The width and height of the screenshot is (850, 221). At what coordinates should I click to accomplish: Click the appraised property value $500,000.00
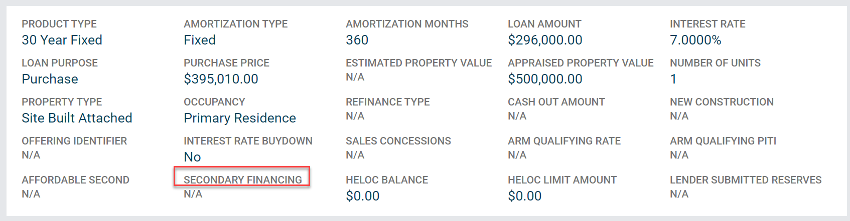click(545, 79)
